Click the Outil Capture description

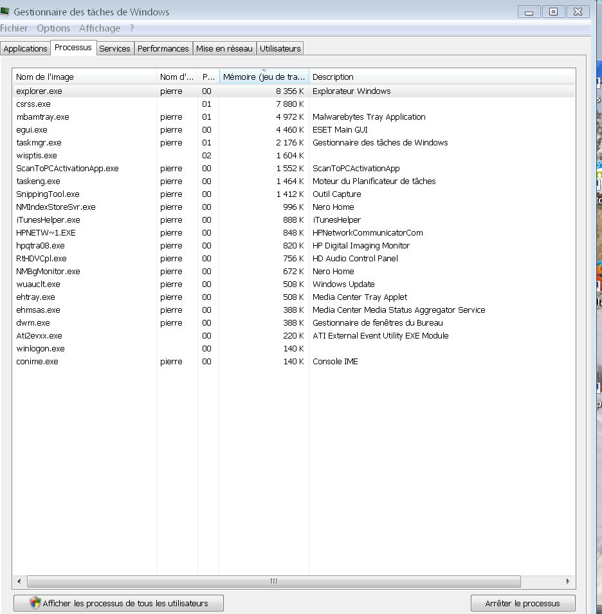coord(336,194)
